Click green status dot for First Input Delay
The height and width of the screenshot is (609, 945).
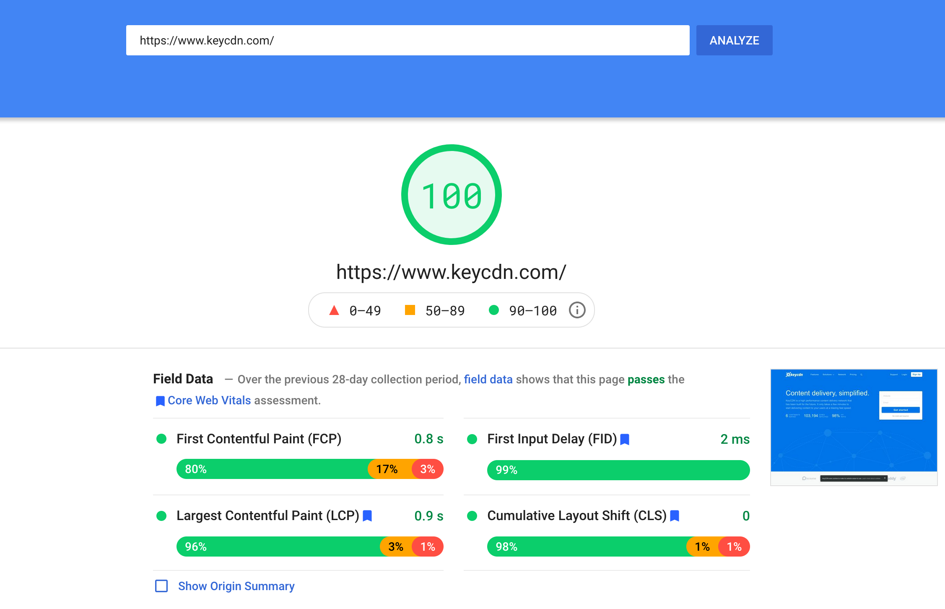coord(472,439)
